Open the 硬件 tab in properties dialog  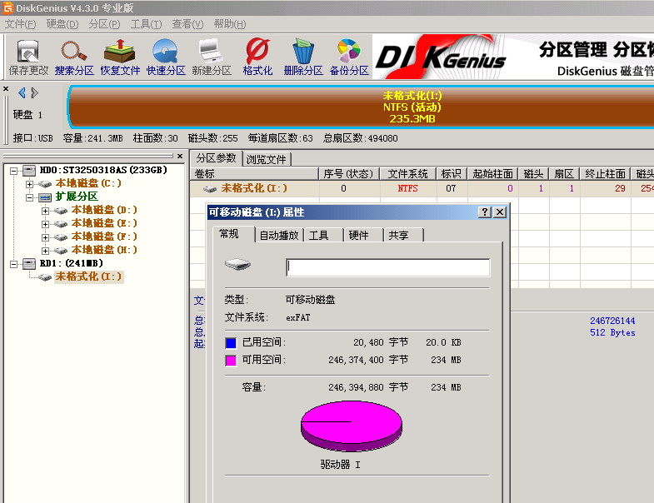click(x=363, y=235)
